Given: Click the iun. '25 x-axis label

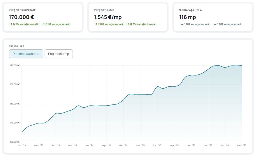Looking at the screenshot, I should click(157, 145).
